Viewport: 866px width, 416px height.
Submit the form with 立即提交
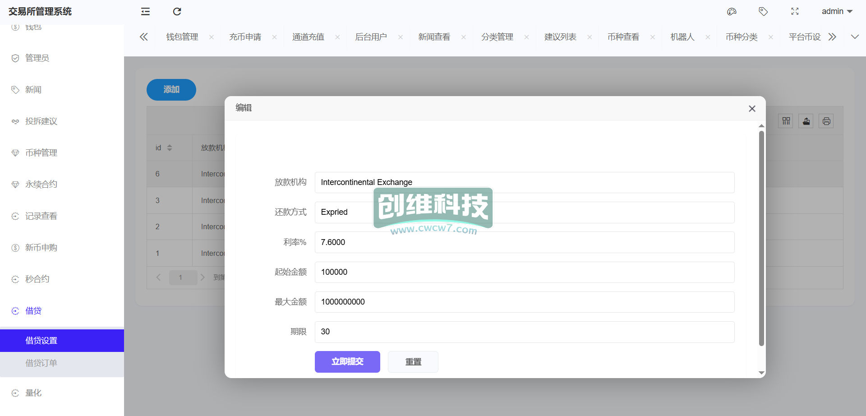(x=347, y=362)
